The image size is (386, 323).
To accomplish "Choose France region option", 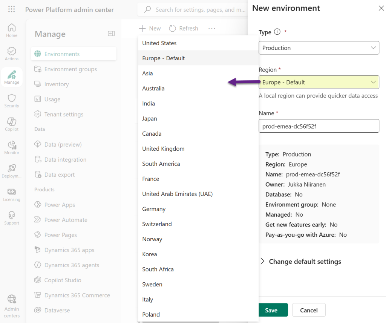I will 198,179.
